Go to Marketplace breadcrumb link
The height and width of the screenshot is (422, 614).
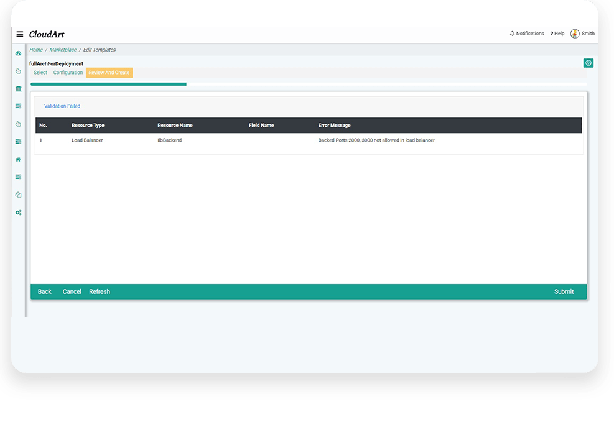63,50
